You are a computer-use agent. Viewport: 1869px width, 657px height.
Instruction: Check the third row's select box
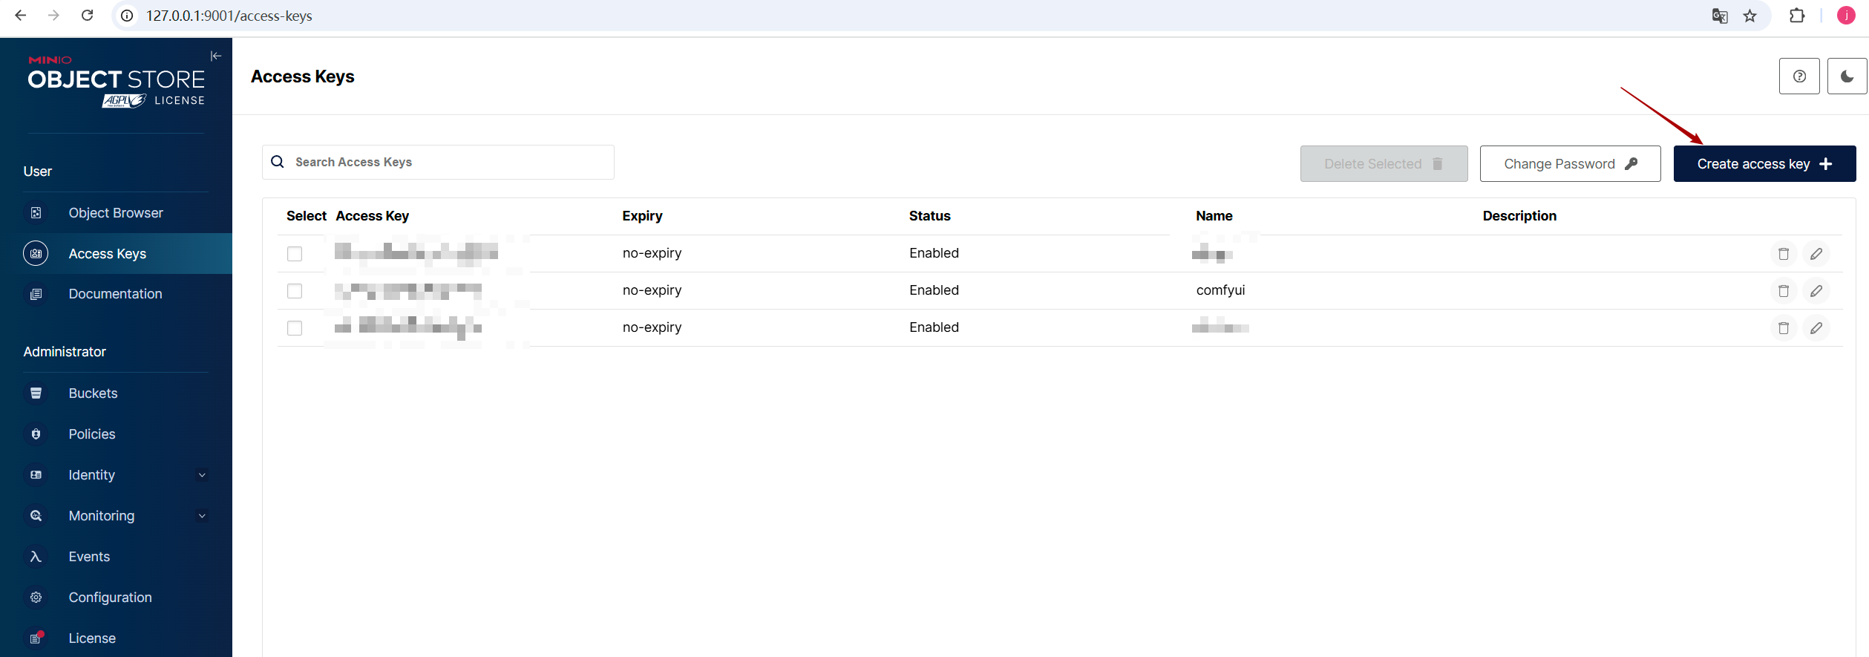(295, 328)
